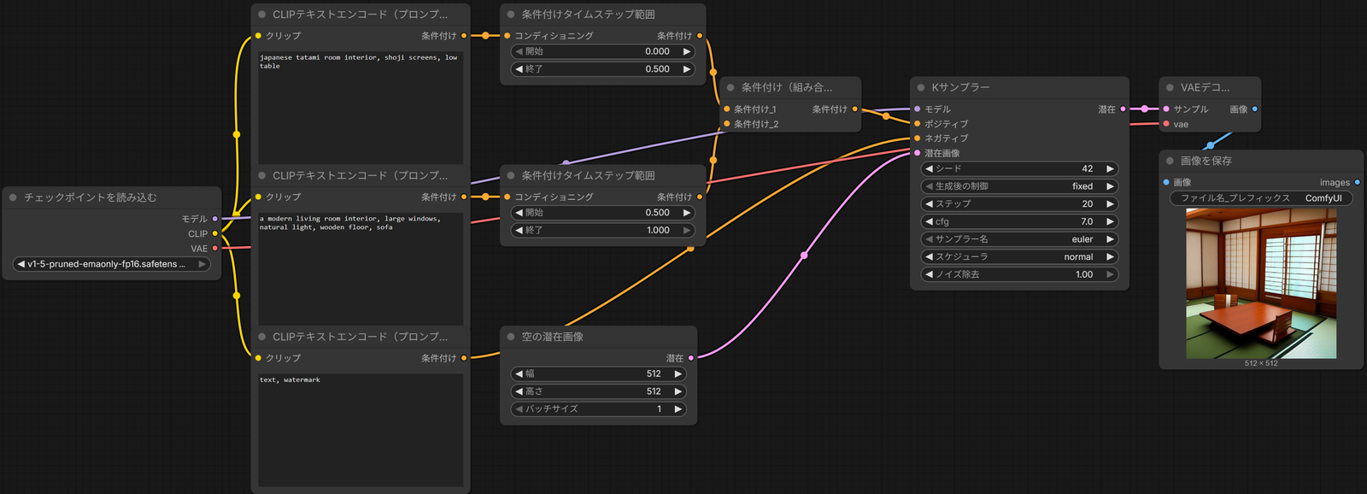The width and height of the screenshot is (1367, 494).
Task: Click the 潜在 output port on 空の潜在画像
Action: (690, 358)
